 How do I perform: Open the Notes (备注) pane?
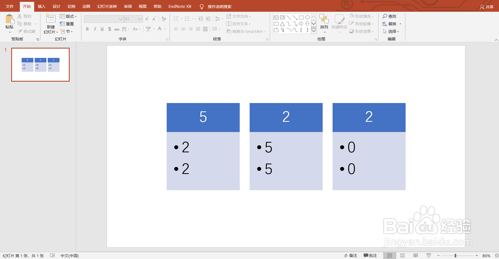[x=350, y=256]
